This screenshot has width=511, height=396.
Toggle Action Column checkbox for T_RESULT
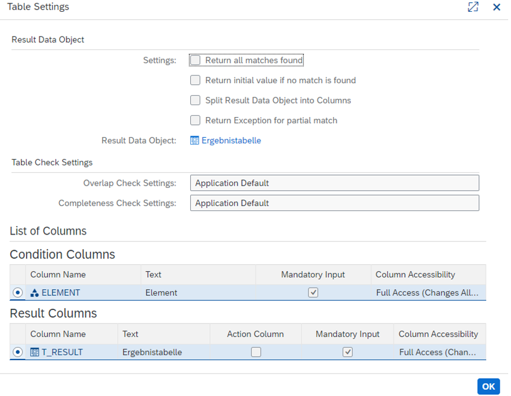tap(256, 352)
